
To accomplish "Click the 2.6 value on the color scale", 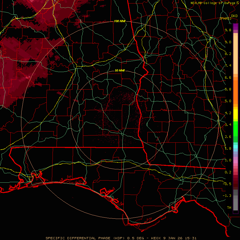I will click(228, 137).
